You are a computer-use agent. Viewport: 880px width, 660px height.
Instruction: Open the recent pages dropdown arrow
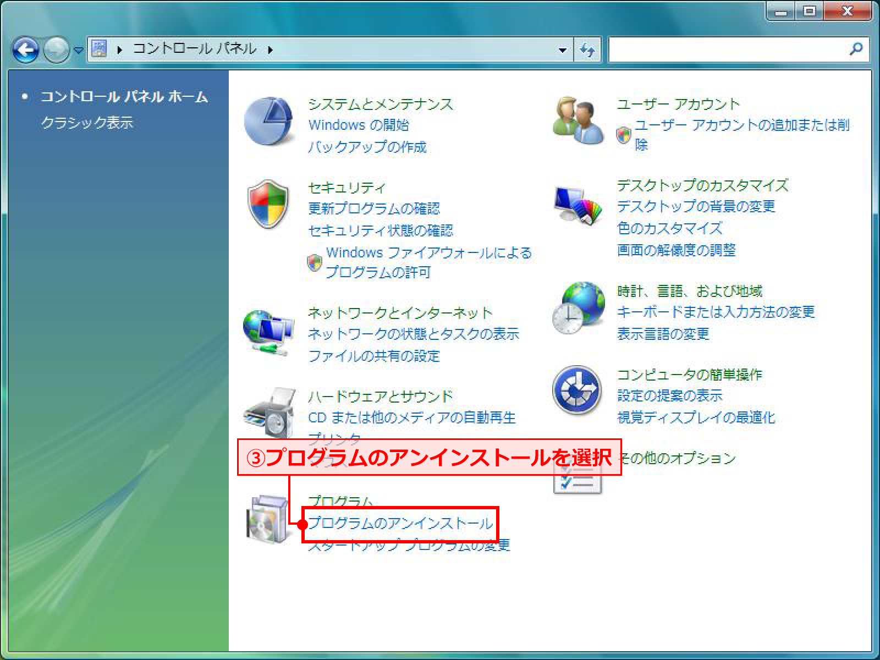[x=79, y=51]
